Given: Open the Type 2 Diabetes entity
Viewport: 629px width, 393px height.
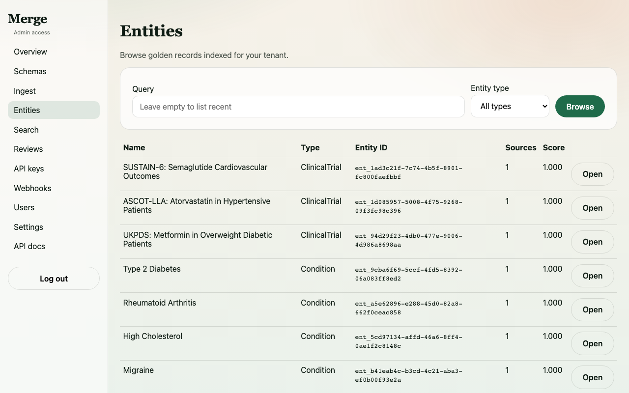Looking at the screenshot, I should pos(592,276).
